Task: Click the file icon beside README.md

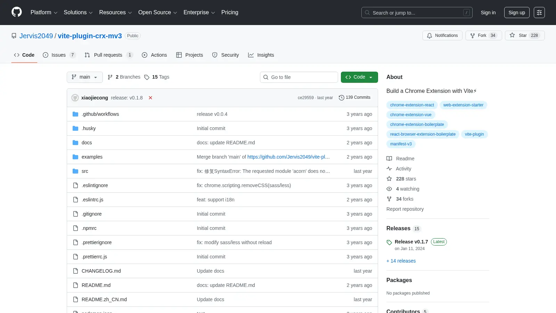Action: [x=75, y=285]
